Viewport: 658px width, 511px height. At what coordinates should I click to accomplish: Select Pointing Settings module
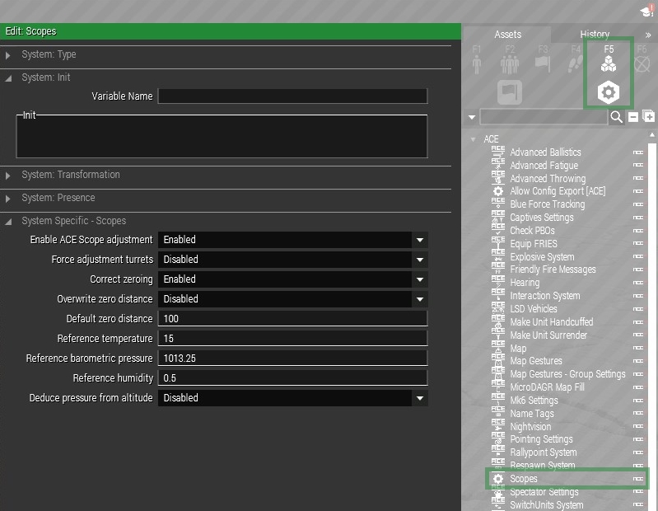[541, 439]
